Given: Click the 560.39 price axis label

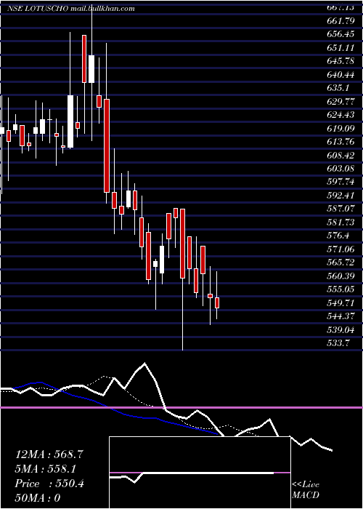Looking at the screenshot, I should point(341,276).
